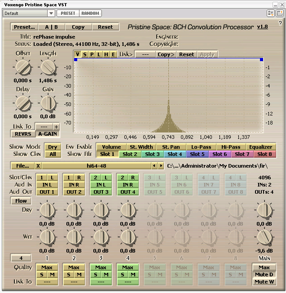Select the Slot 2 tab
Screen dimensions: 286x293
tap(130, 154)
